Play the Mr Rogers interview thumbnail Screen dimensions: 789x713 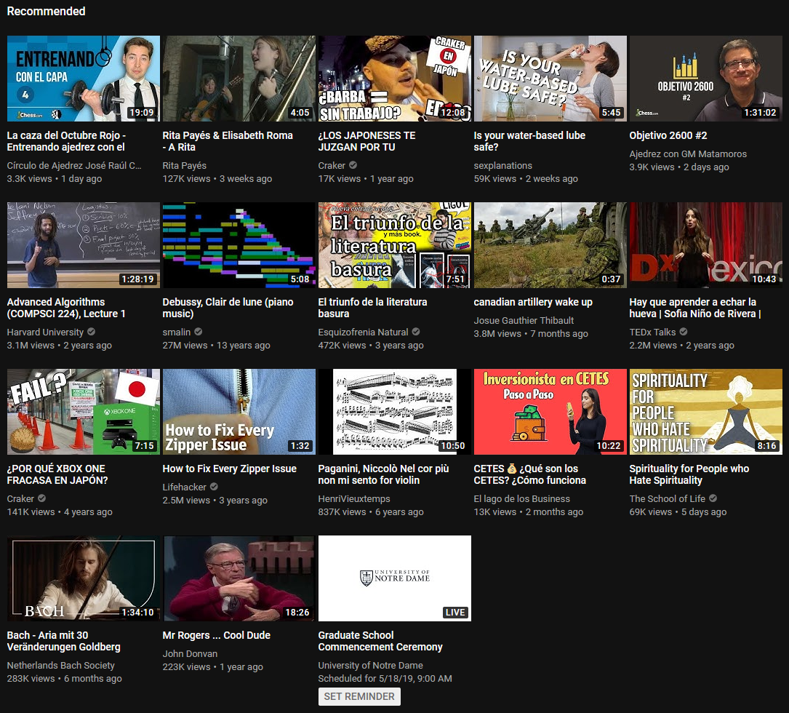click(239, 578)
